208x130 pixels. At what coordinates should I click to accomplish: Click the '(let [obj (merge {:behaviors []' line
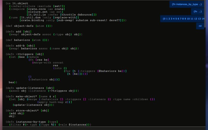pos(82,99)
